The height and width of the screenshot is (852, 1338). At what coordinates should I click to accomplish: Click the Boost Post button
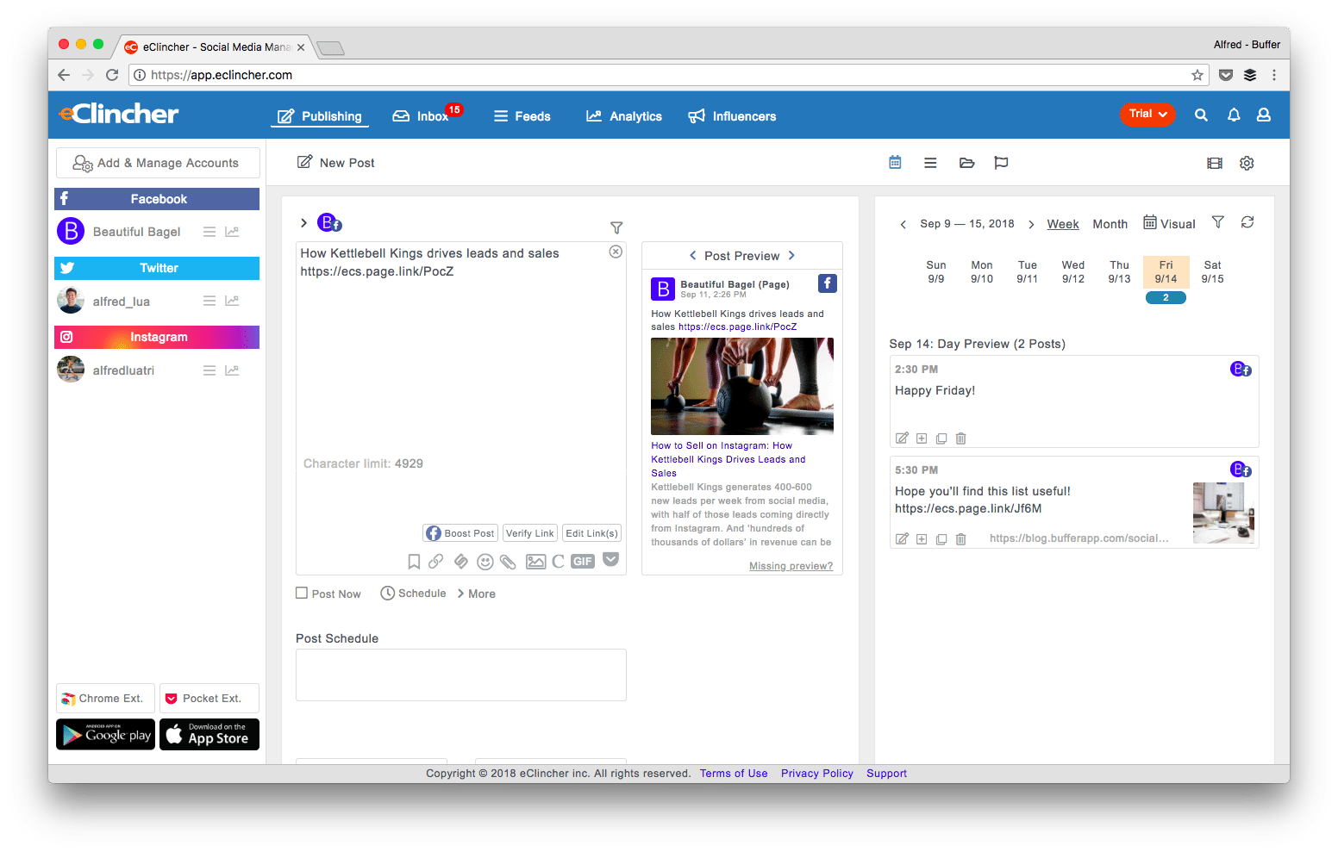(x=460, y=533)
